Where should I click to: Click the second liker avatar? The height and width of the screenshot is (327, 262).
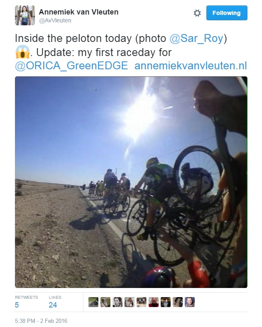[x=105, y=302]
